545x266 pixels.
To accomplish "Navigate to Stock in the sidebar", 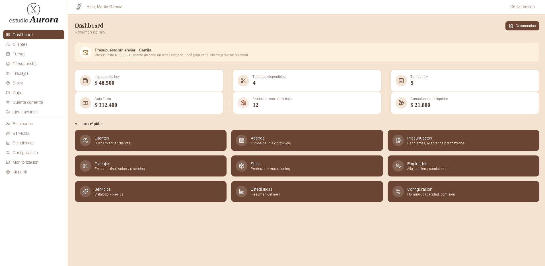I will [x=34, y=83].
